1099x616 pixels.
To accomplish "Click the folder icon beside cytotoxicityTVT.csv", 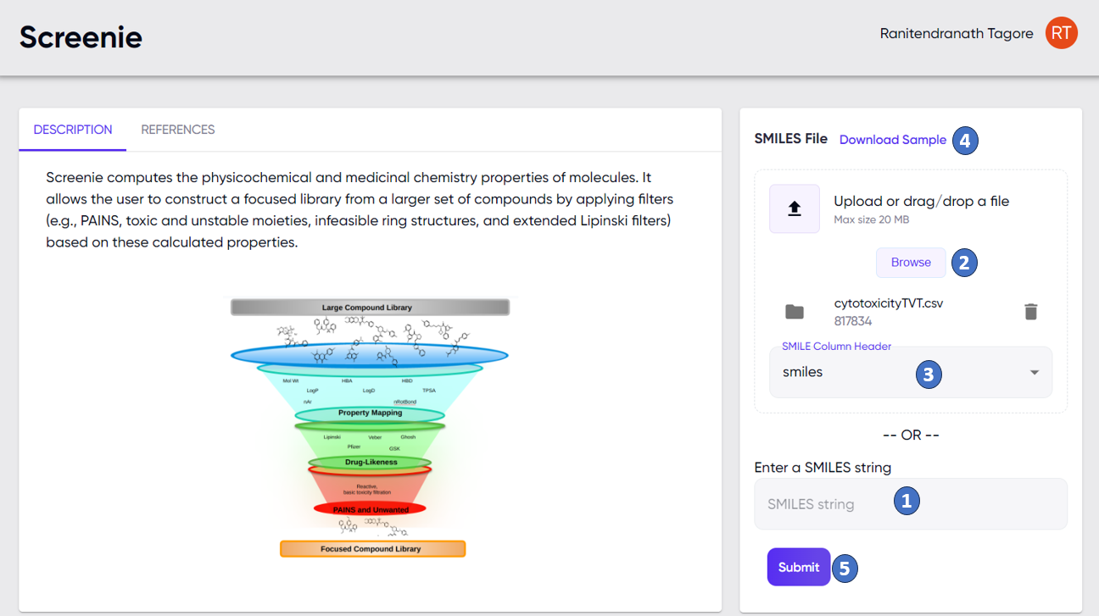I will [795, 312].
